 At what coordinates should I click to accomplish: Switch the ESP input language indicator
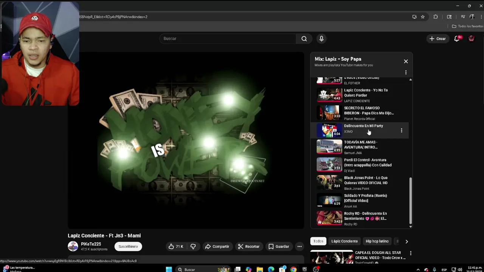pos(444,270)
